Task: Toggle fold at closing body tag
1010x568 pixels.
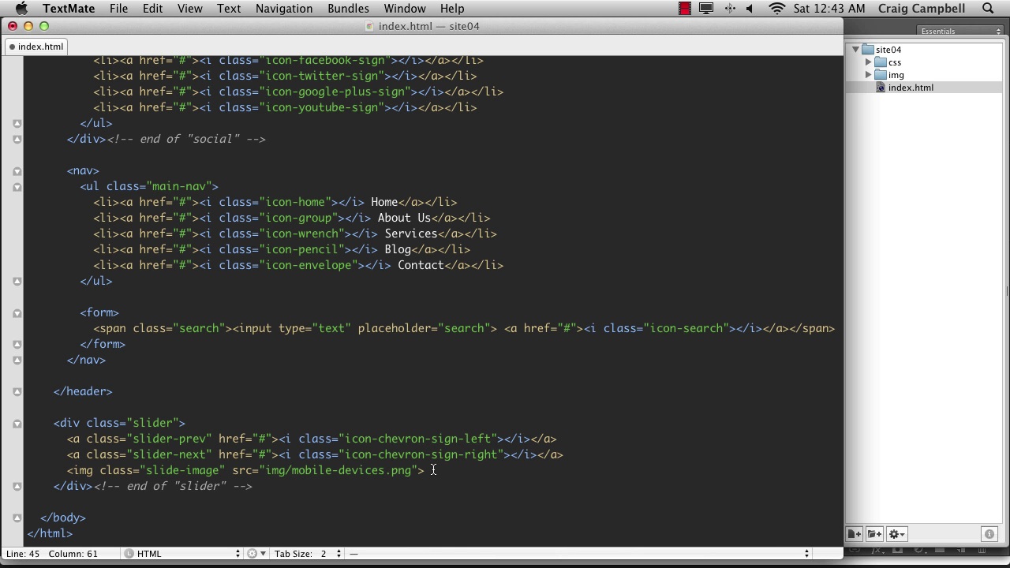Action: [17, 518]
